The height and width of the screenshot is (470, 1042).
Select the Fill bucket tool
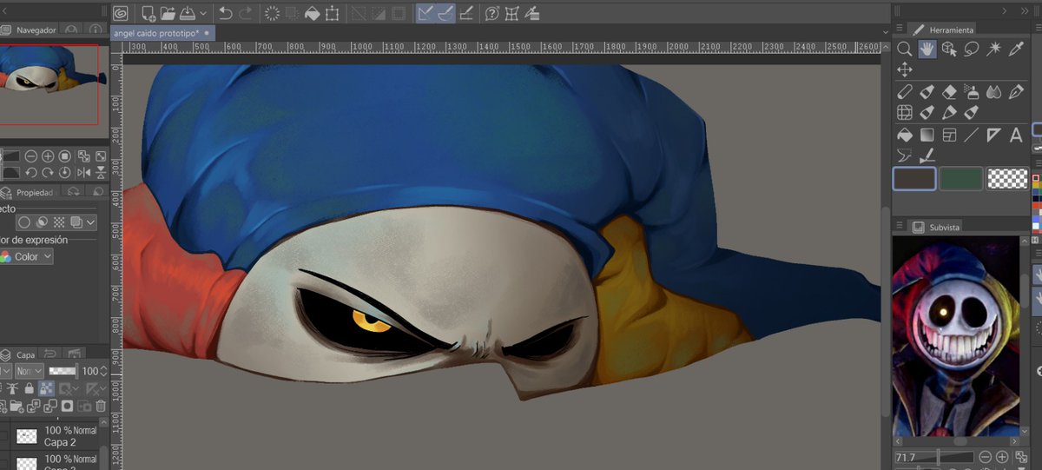pos(904,135)
